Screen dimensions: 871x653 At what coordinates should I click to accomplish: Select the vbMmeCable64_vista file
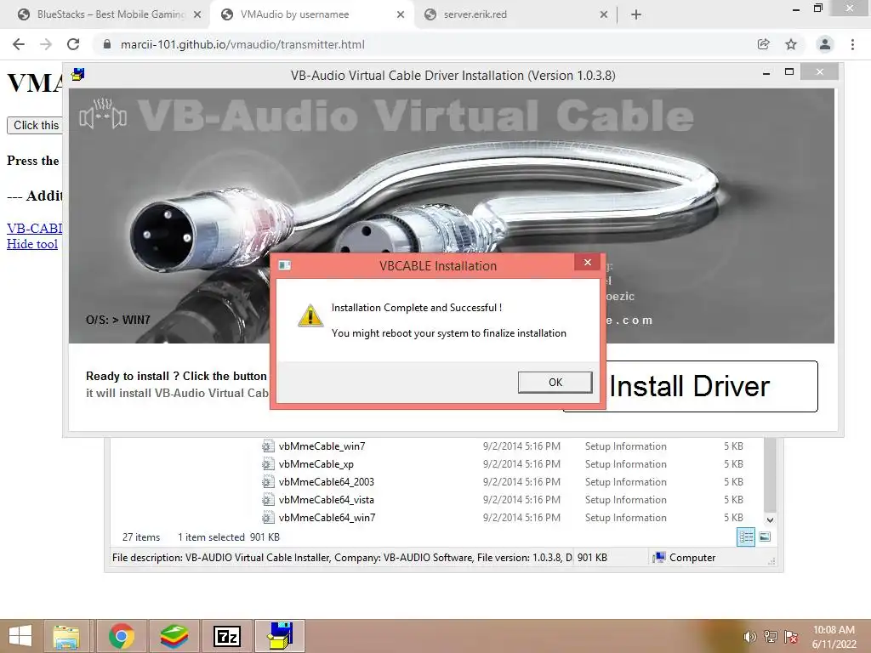[327, 499]
